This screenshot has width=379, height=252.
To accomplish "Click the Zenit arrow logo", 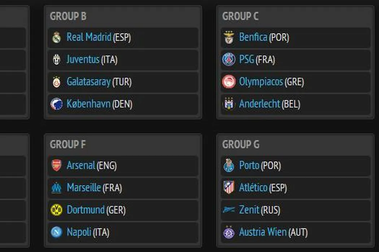I will 229,210.
